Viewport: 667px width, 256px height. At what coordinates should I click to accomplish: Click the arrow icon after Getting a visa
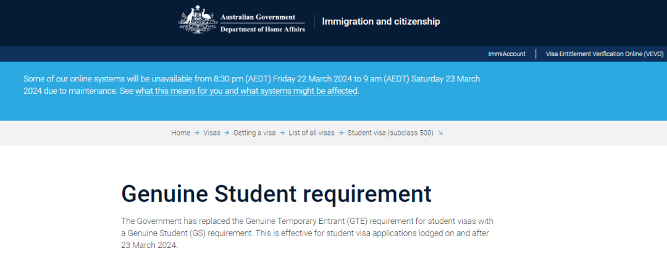point(282,133)
